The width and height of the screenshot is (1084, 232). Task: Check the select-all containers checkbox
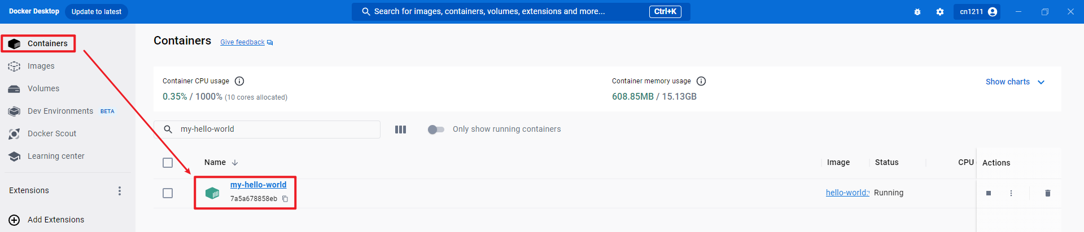(x=168, y=163)
